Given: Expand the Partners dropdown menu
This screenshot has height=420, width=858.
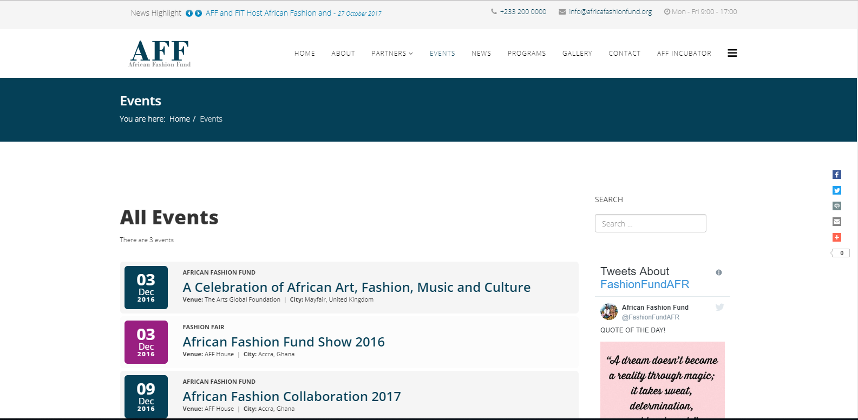Looking at the screenshot, I should (x=392, y=53).
